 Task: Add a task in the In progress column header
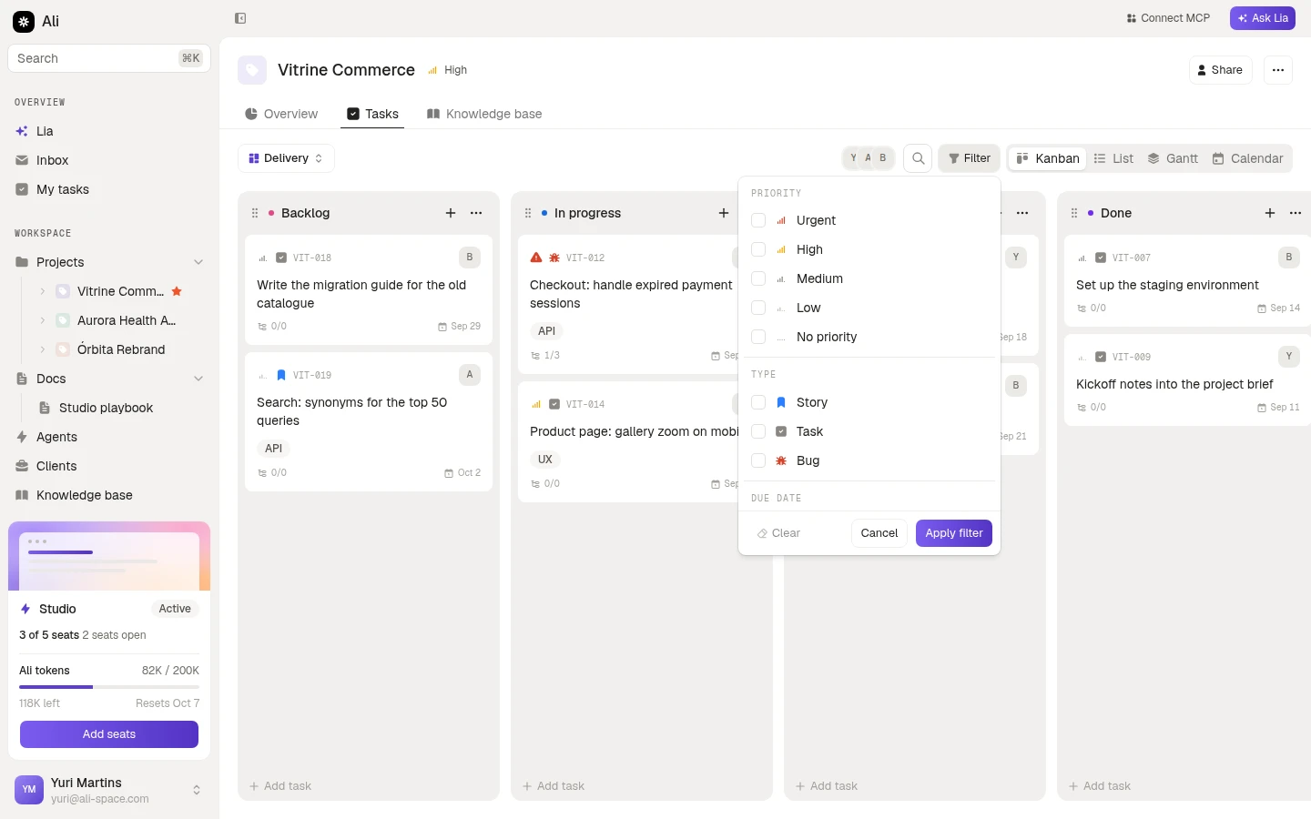pyautogui.click(x=724, y=213)
